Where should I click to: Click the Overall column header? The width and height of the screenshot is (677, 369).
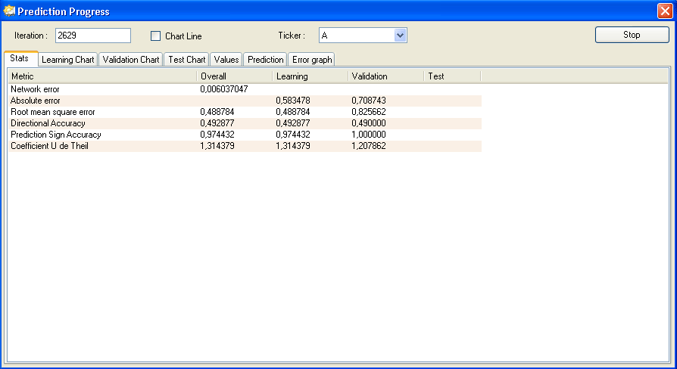coord(235,76)
